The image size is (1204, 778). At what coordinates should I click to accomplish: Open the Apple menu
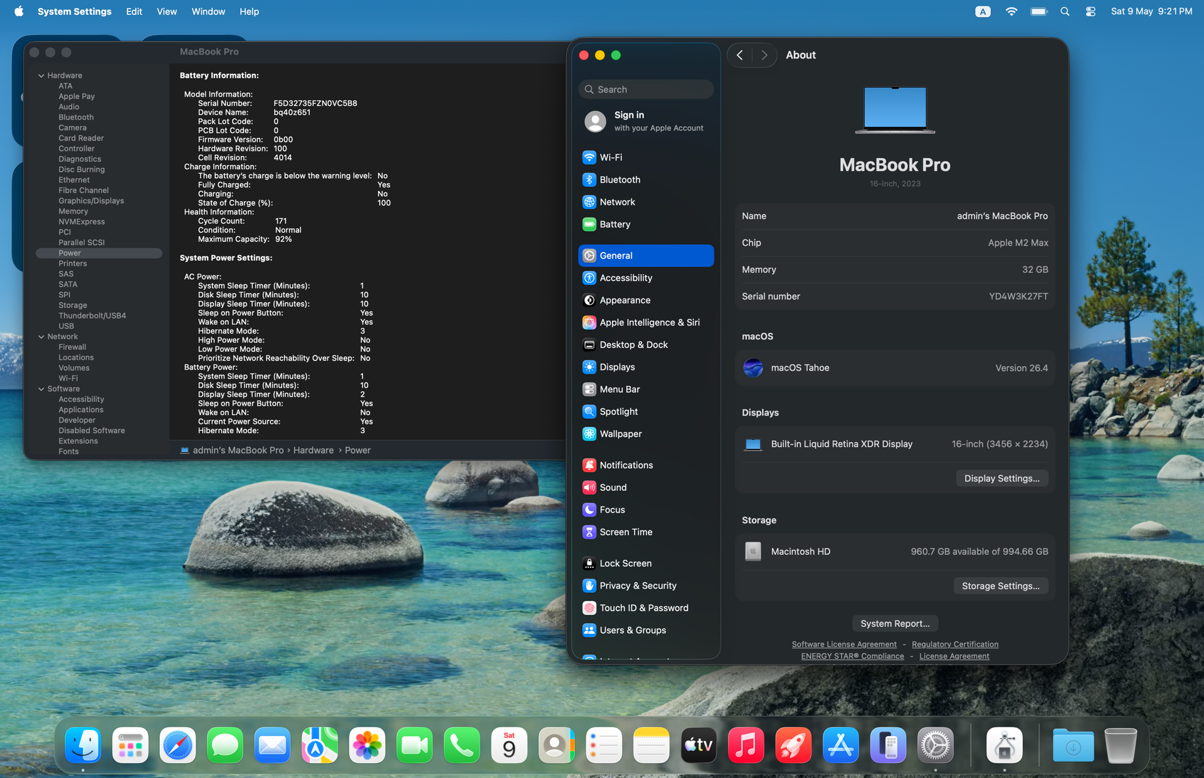coord(18,11)
